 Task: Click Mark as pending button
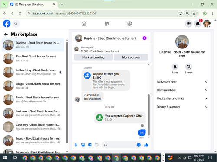[x=93, y=57]
